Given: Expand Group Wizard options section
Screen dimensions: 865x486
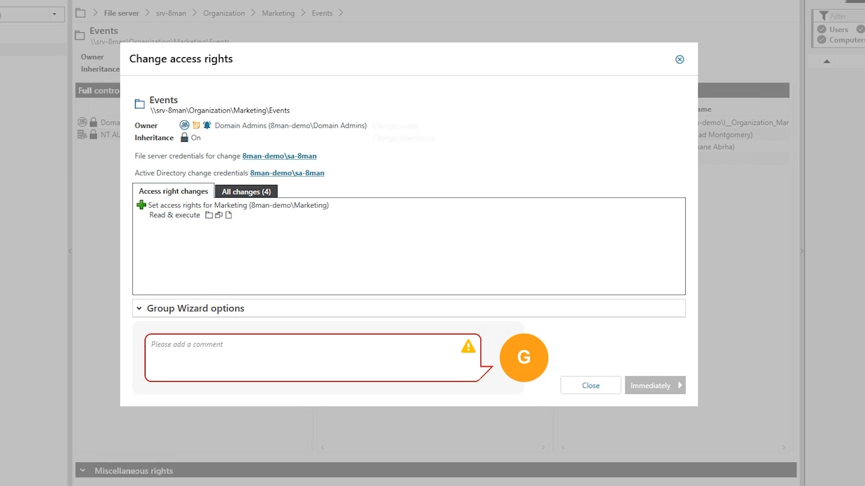Looking at the screenshot, I should [x=139, y=308].
